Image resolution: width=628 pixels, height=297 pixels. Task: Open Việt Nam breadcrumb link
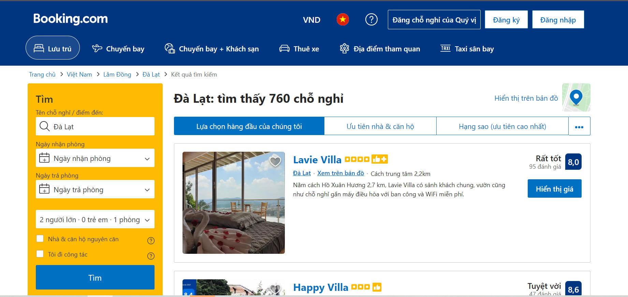click(79, 74)
